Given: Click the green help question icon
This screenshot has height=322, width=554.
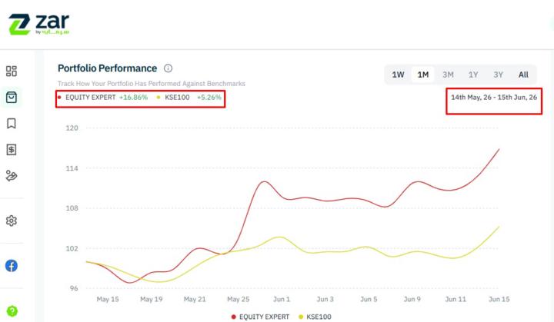Looking at the screenshot, I should [12, 311].
